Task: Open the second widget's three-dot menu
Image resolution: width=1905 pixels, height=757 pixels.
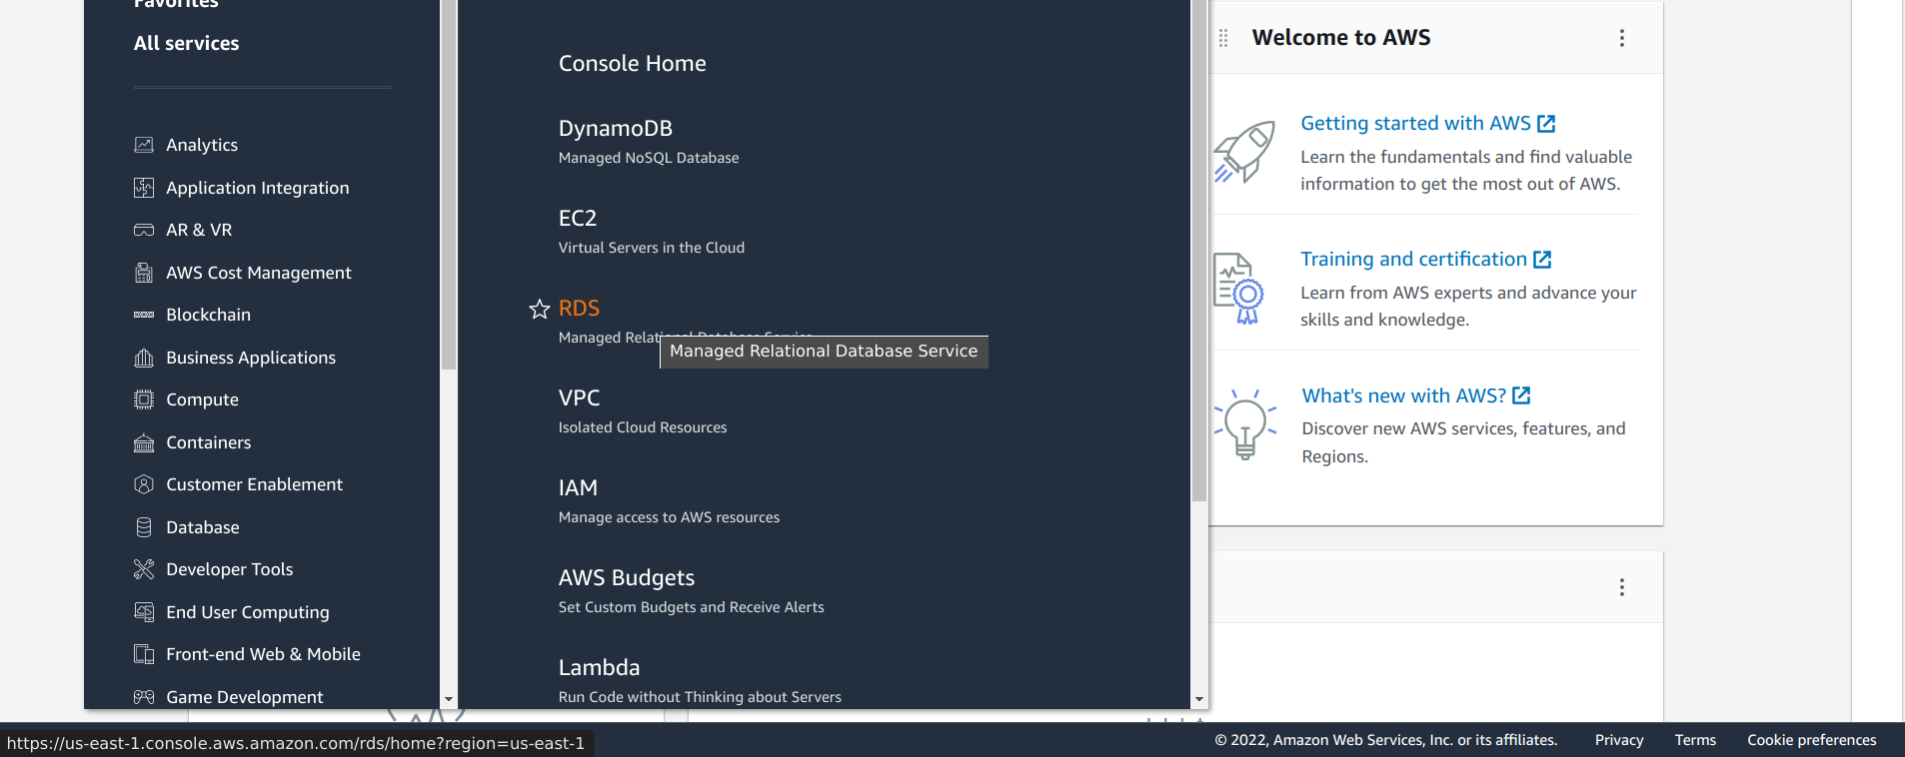Action: [1621, 587]
